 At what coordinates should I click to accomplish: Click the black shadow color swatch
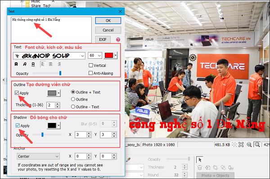[x=52, y=126]
